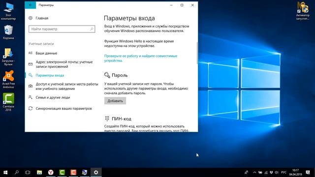Click the РУС language indicator
Image resolution: width=315 pixels, height=177 pixels.
click(283, 173)
